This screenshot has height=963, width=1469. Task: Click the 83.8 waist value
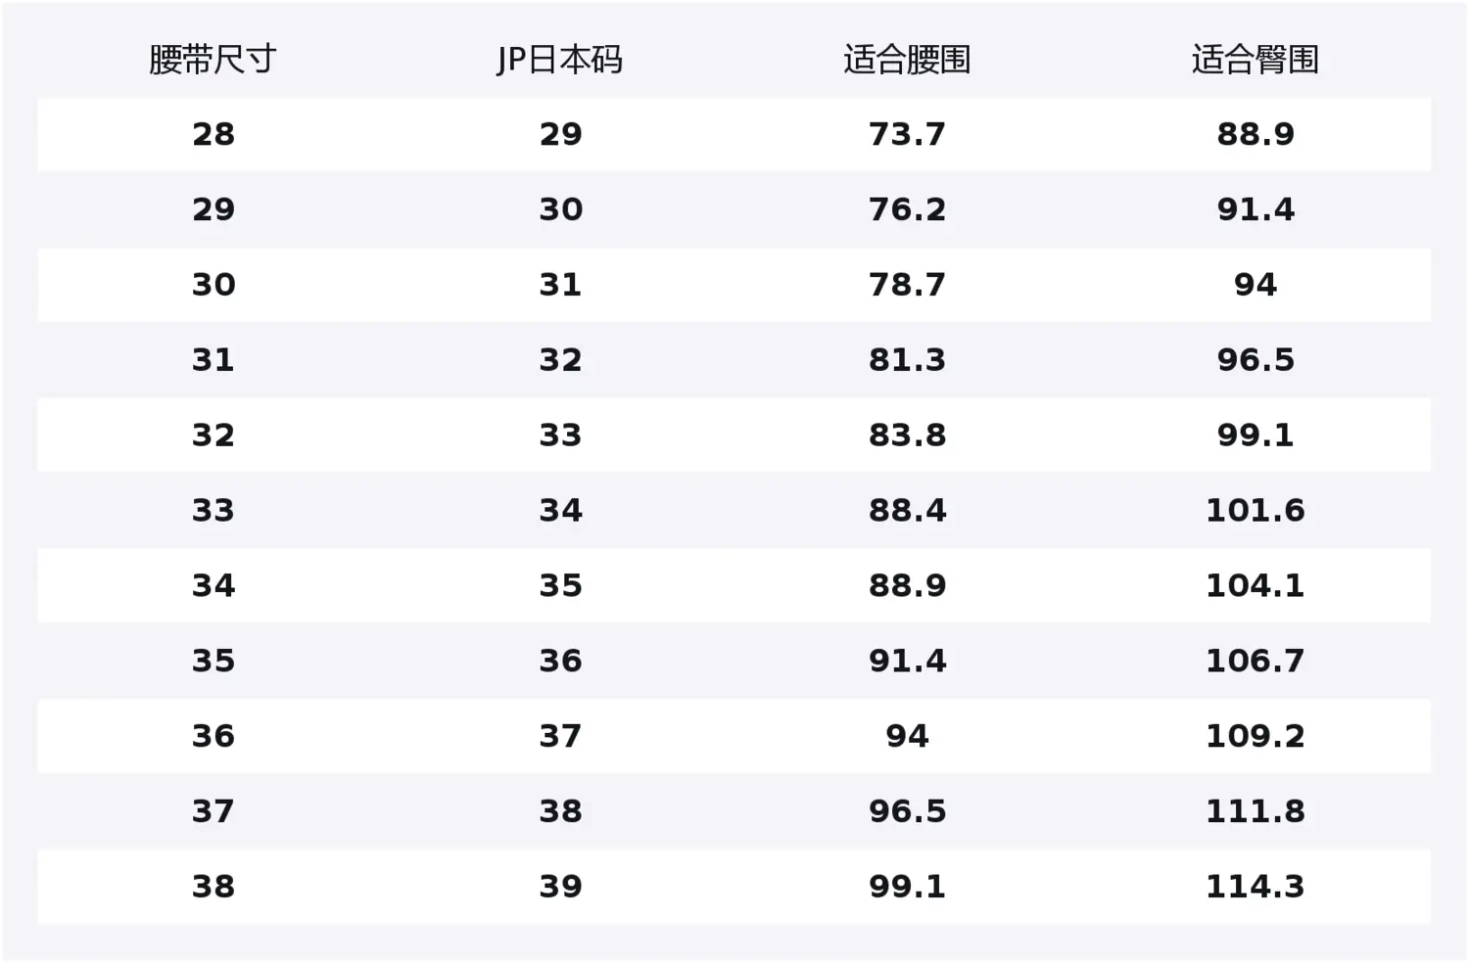click(907, 436)
